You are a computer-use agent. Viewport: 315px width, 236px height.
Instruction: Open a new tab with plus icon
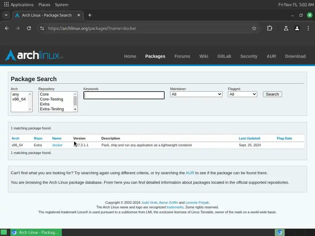click(x=90, y=15)
